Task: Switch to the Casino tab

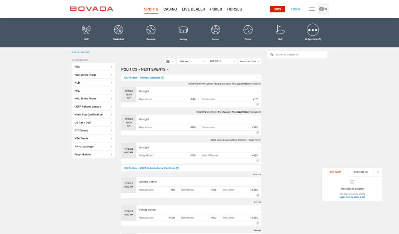Action: pos(170,9)
